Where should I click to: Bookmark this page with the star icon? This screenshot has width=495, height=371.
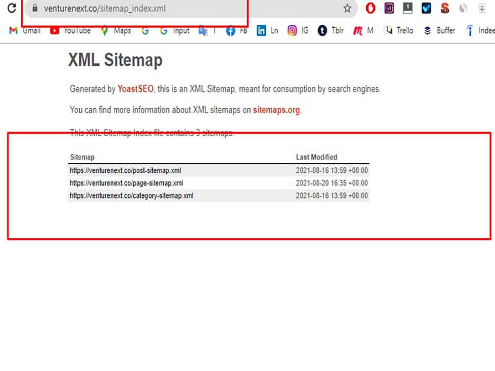(x=347, y=8)
